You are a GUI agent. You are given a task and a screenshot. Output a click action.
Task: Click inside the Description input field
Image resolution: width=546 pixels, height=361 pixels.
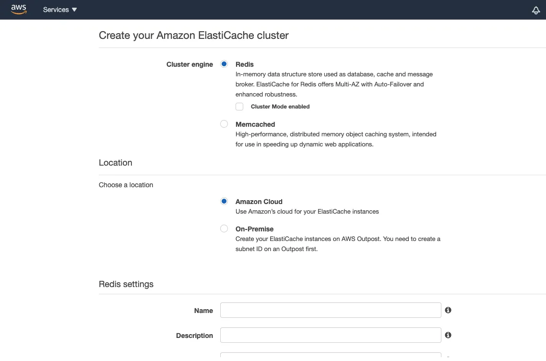pyautogui.click(x=330, y=335)
